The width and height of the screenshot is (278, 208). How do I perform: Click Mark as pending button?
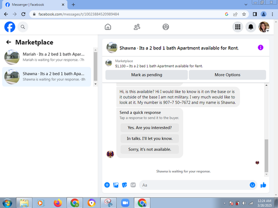tap(147, 75)
